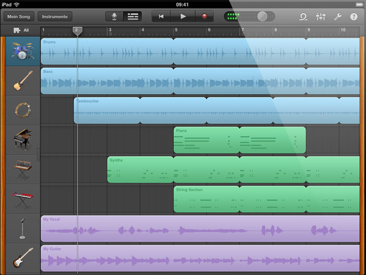Select the My Vocal microphone track icon
The width and height of the screenshot is (366, 275).
point(22,229)
